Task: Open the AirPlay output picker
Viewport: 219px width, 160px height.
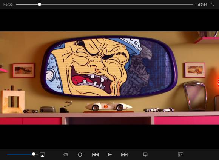Action: [42, 154]
